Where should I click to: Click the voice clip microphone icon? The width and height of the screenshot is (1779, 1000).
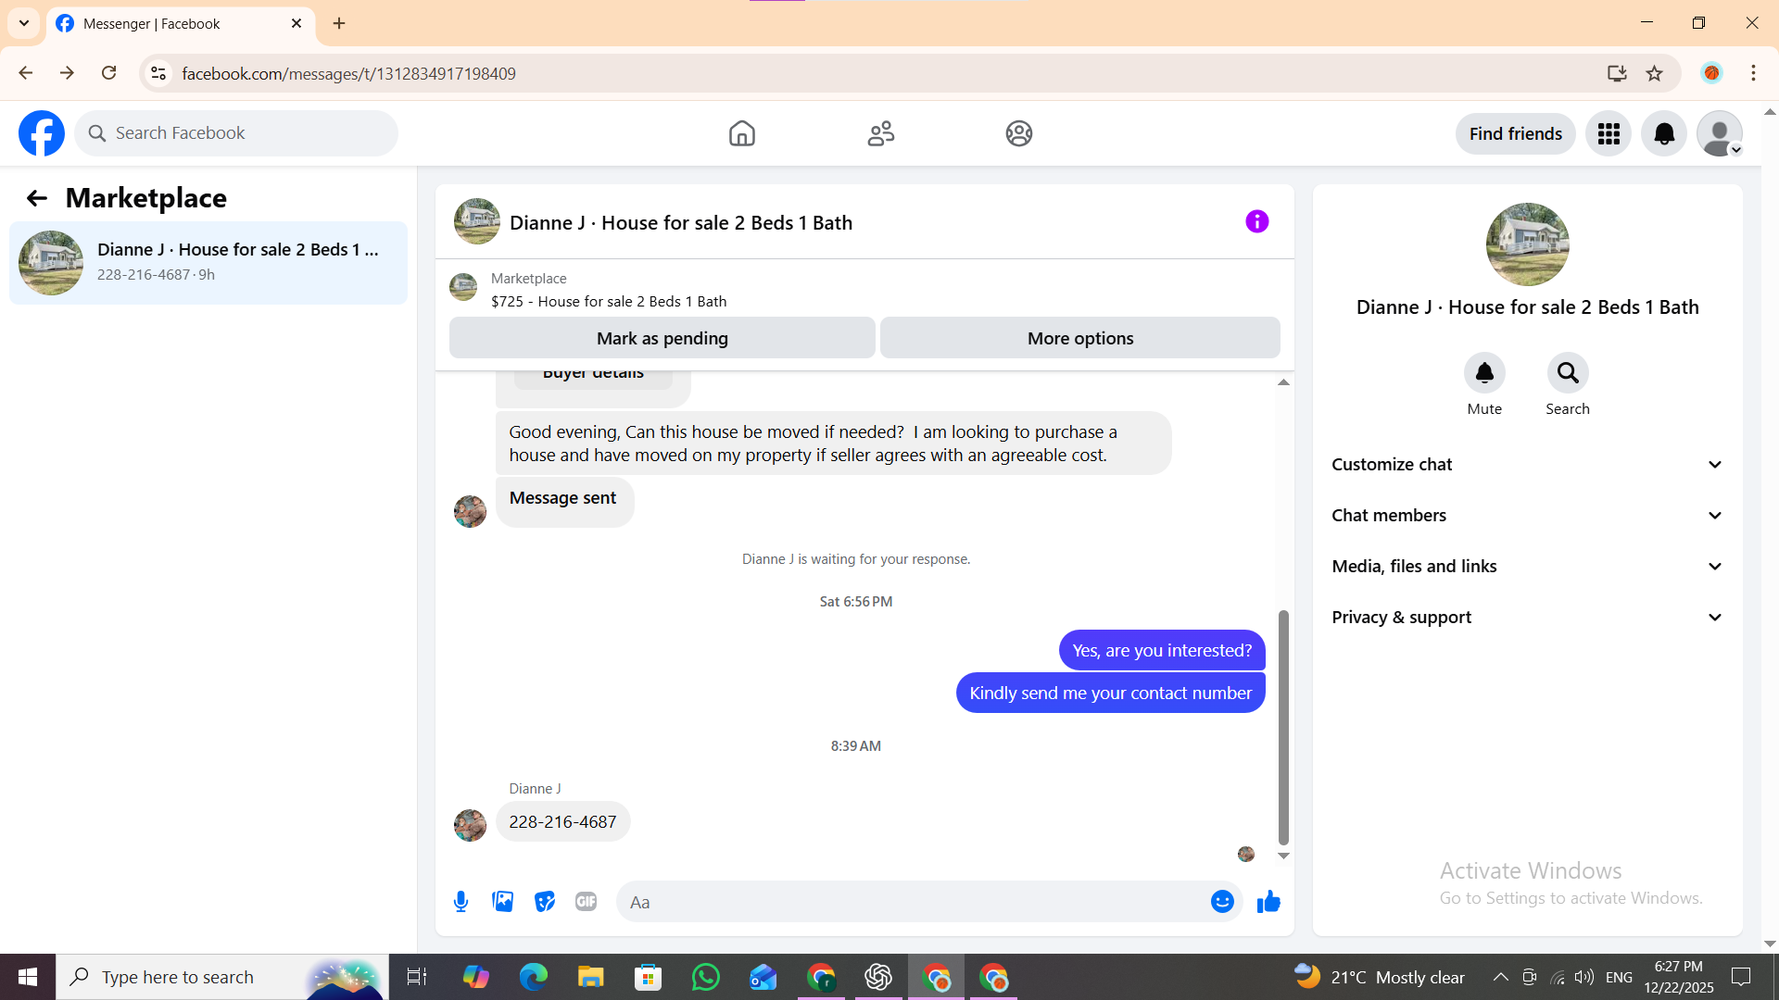coord(461,901)
